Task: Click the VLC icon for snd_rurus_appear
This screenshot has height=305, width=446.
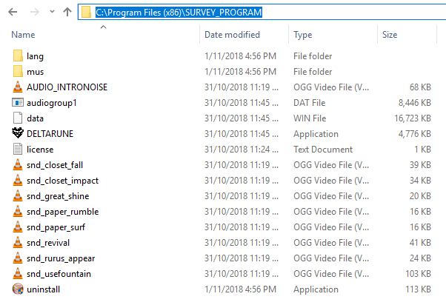Action: tap(18, 258)
